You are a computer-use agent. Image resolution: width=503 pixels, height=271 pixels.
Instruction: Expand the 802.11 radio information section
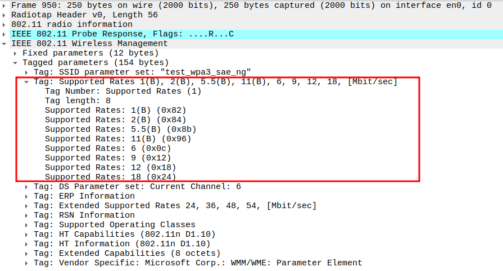click(x=5, y=24)
